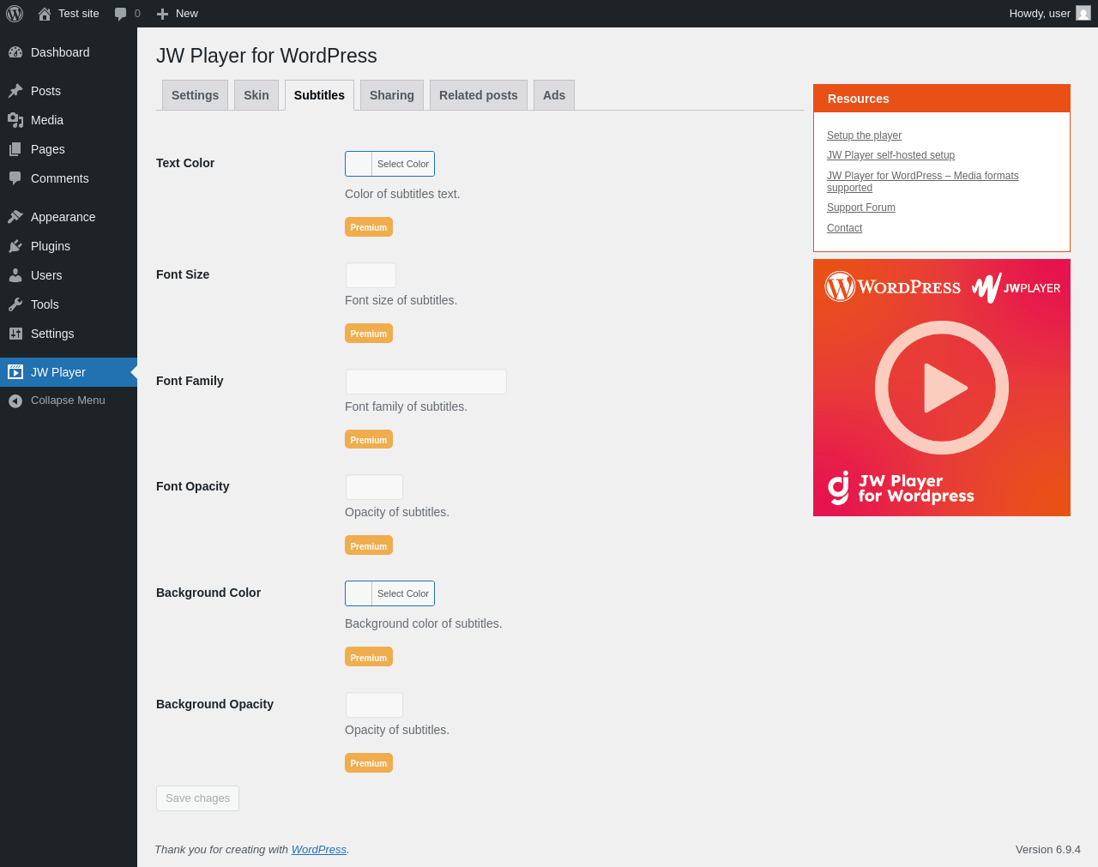The image size is (1098, 867).
Task: Open Appearance menu item
Action: pos(69,217)
